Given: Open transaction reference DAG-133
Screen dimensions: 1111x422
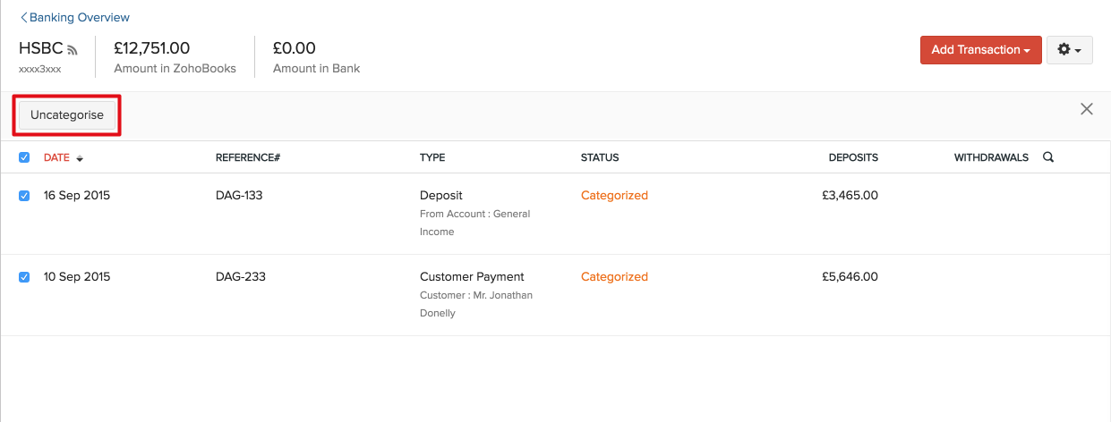Looking at the screenshot, I should [239, 195].
